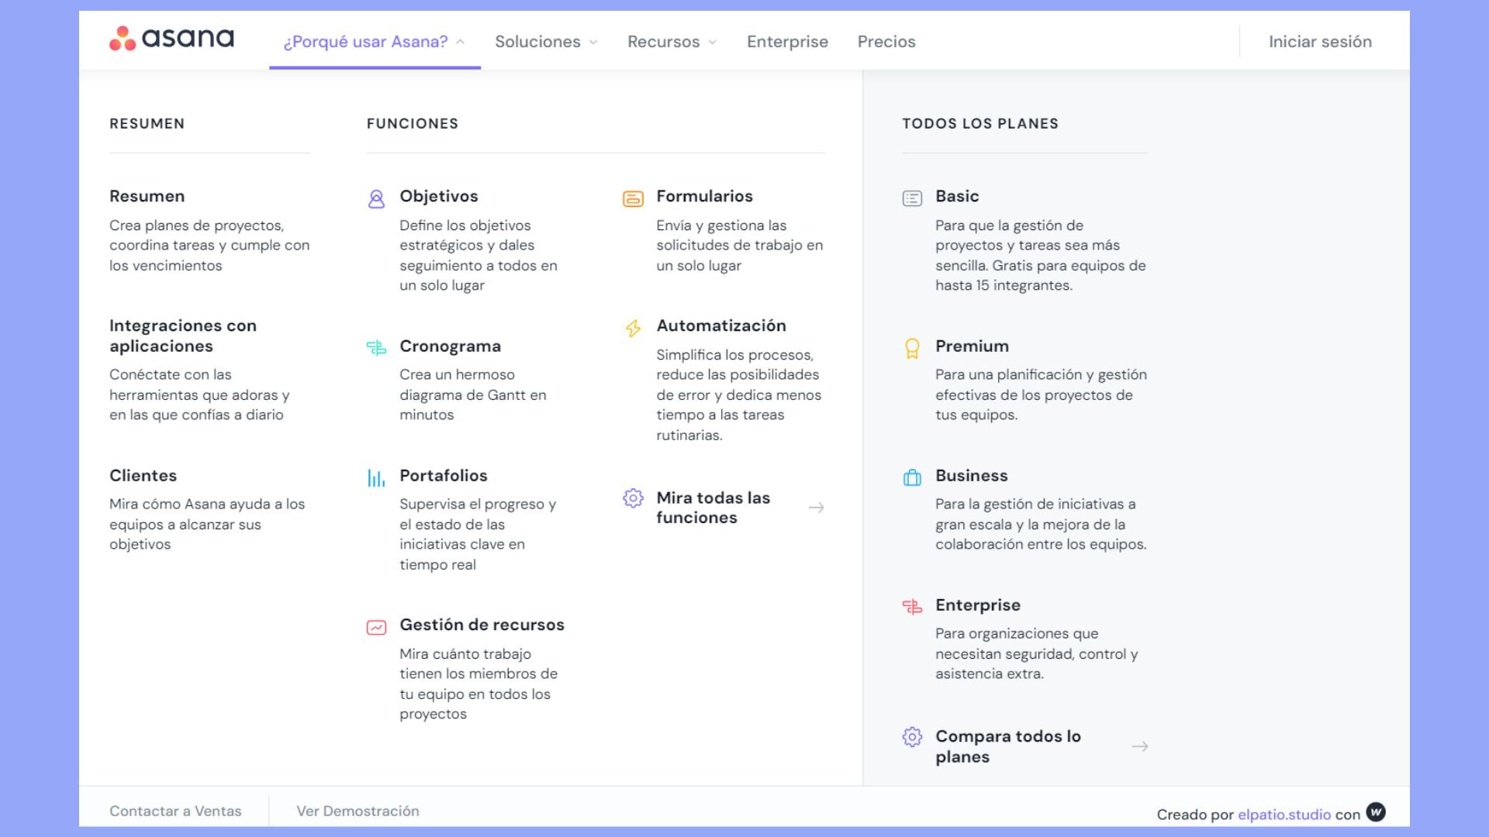Viewport: 1489px width, 837px height.
Task: Click Contactar a Ventas
Action: click(175, 811)
